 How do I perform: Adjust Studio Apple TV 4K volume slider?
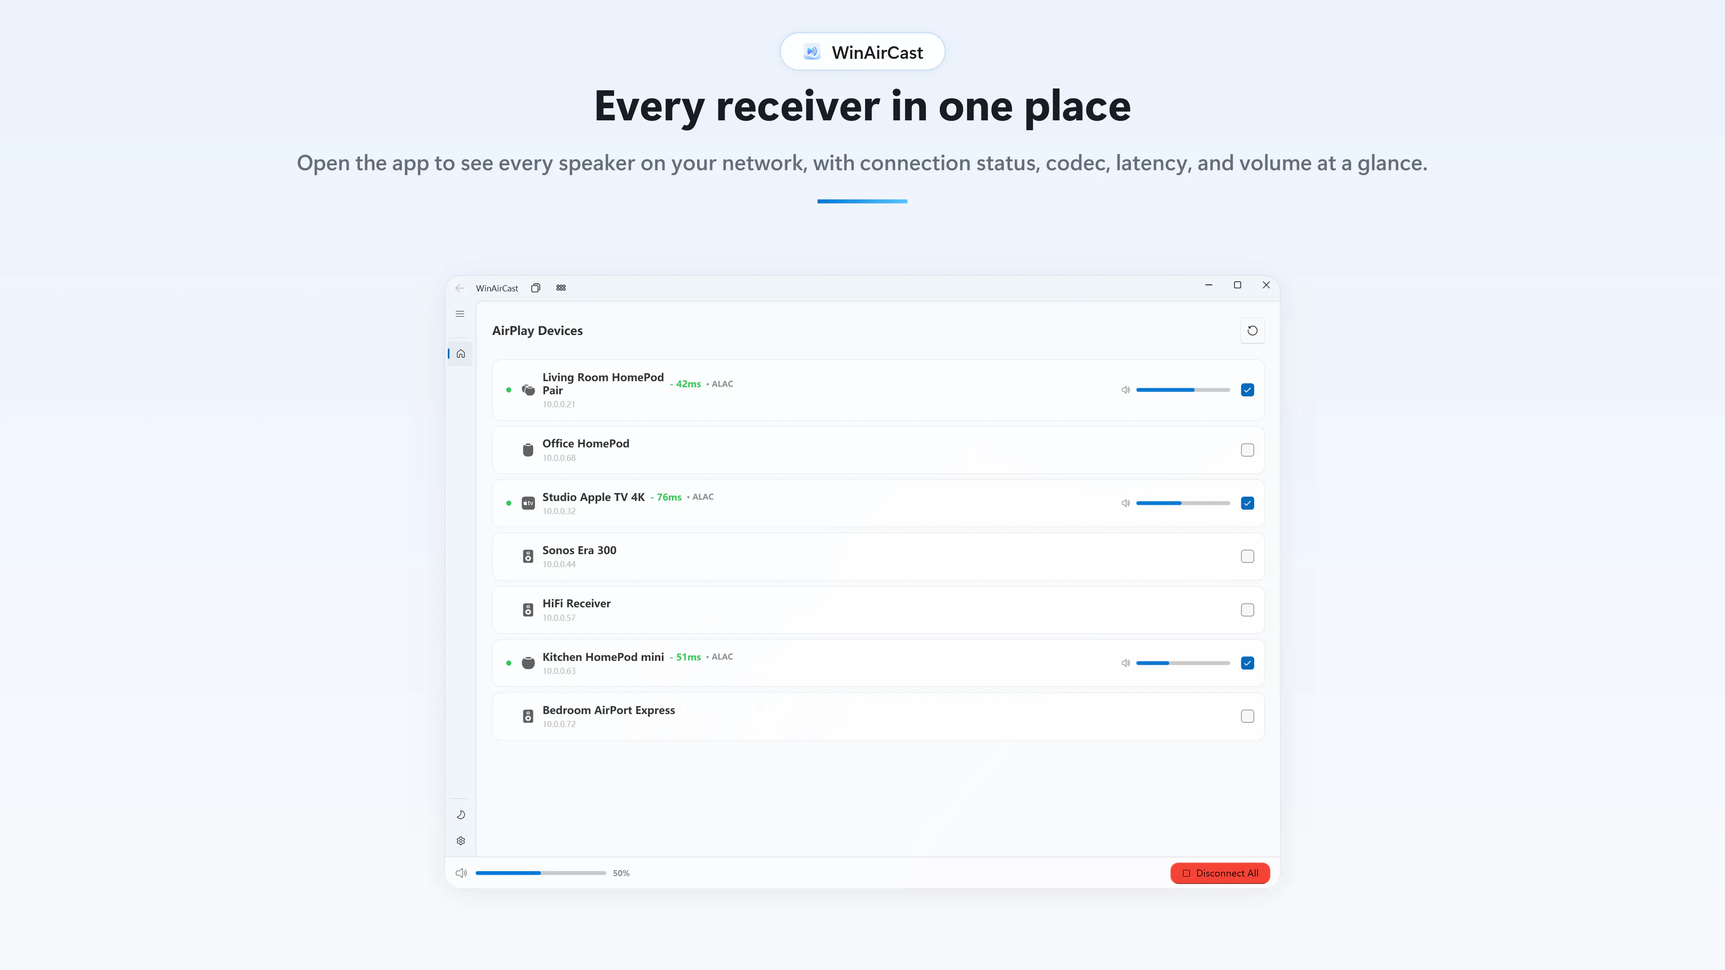point(1183,503)
